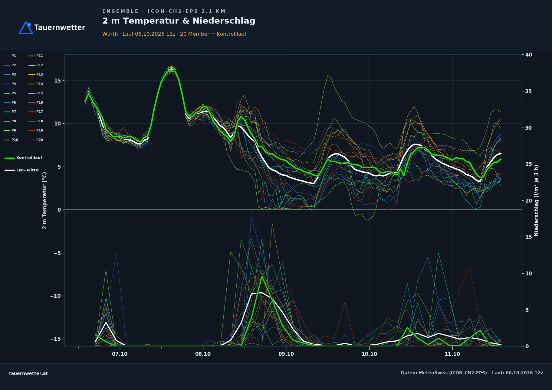
Task: Click the P7 legend entry
Action: click(10, 112)
